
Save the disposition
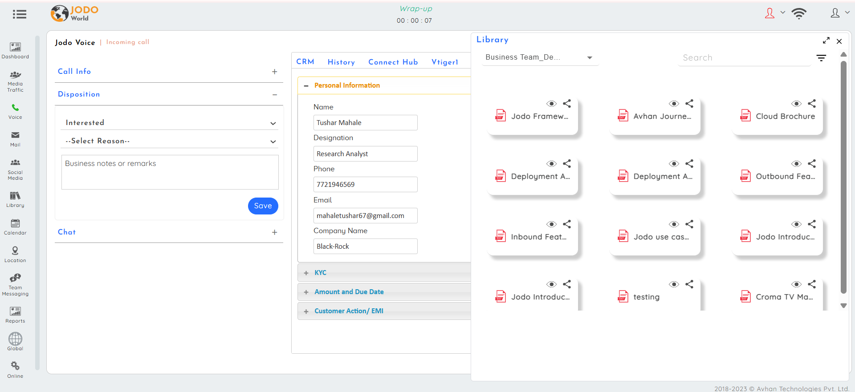[x=263, y=206]
